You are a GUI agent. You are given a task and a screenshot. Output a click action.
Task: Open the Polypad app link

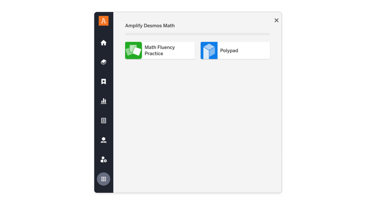click(x=229, y=51)
